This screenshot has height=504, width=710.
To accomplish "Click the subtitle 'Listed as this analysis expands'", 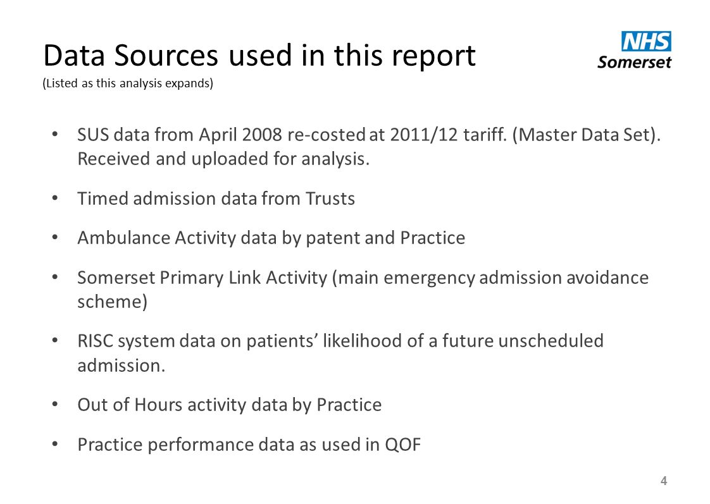I will (128, 83).
